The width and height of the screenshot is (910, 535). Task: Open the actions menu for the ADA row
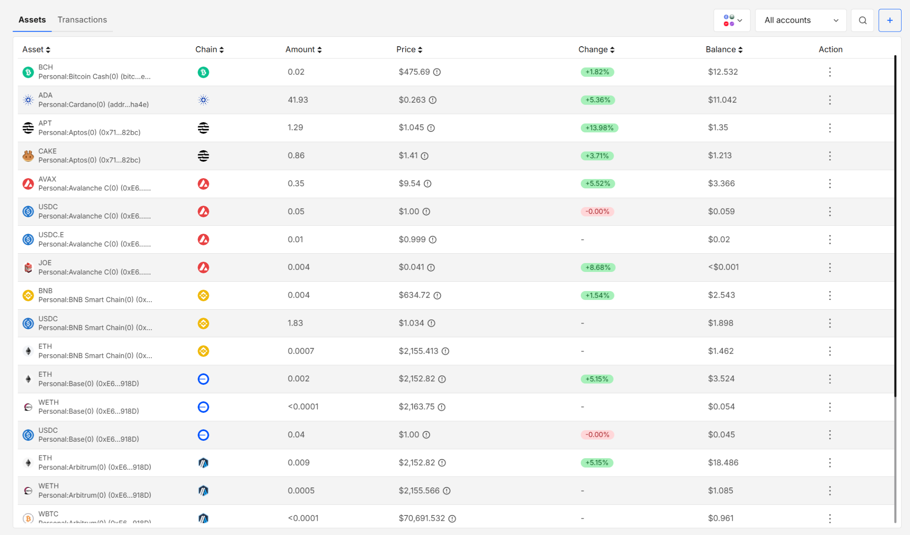[x=830, y=100]
